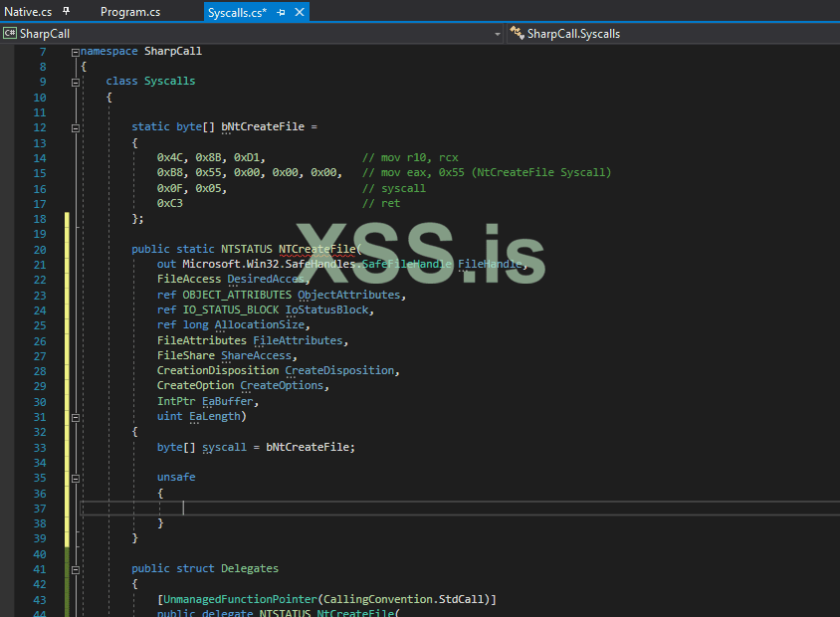
Task: Click OBJECT_ATTRIBUTES type on line 23
Action: (237, 295)
